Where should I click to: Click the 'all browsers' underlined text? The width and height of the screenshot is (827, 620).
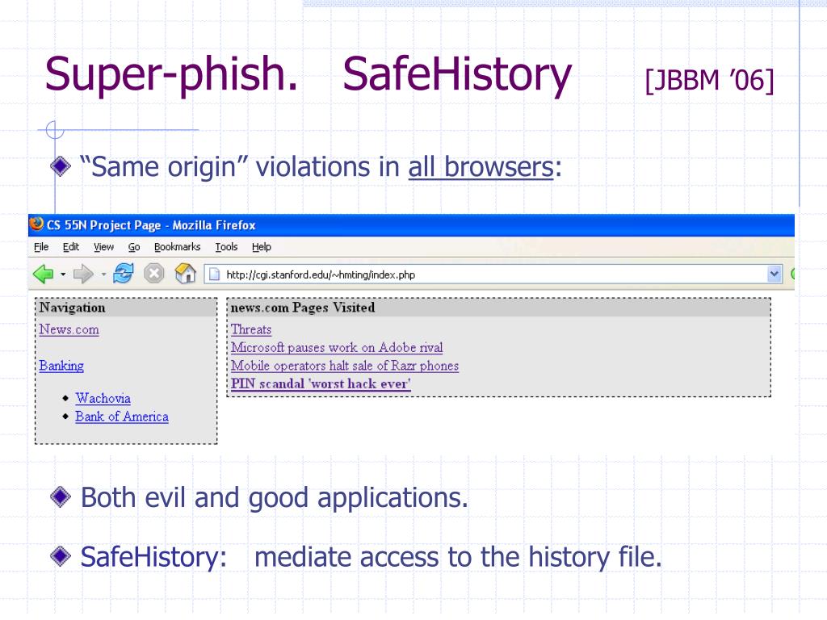pos(481,168)
